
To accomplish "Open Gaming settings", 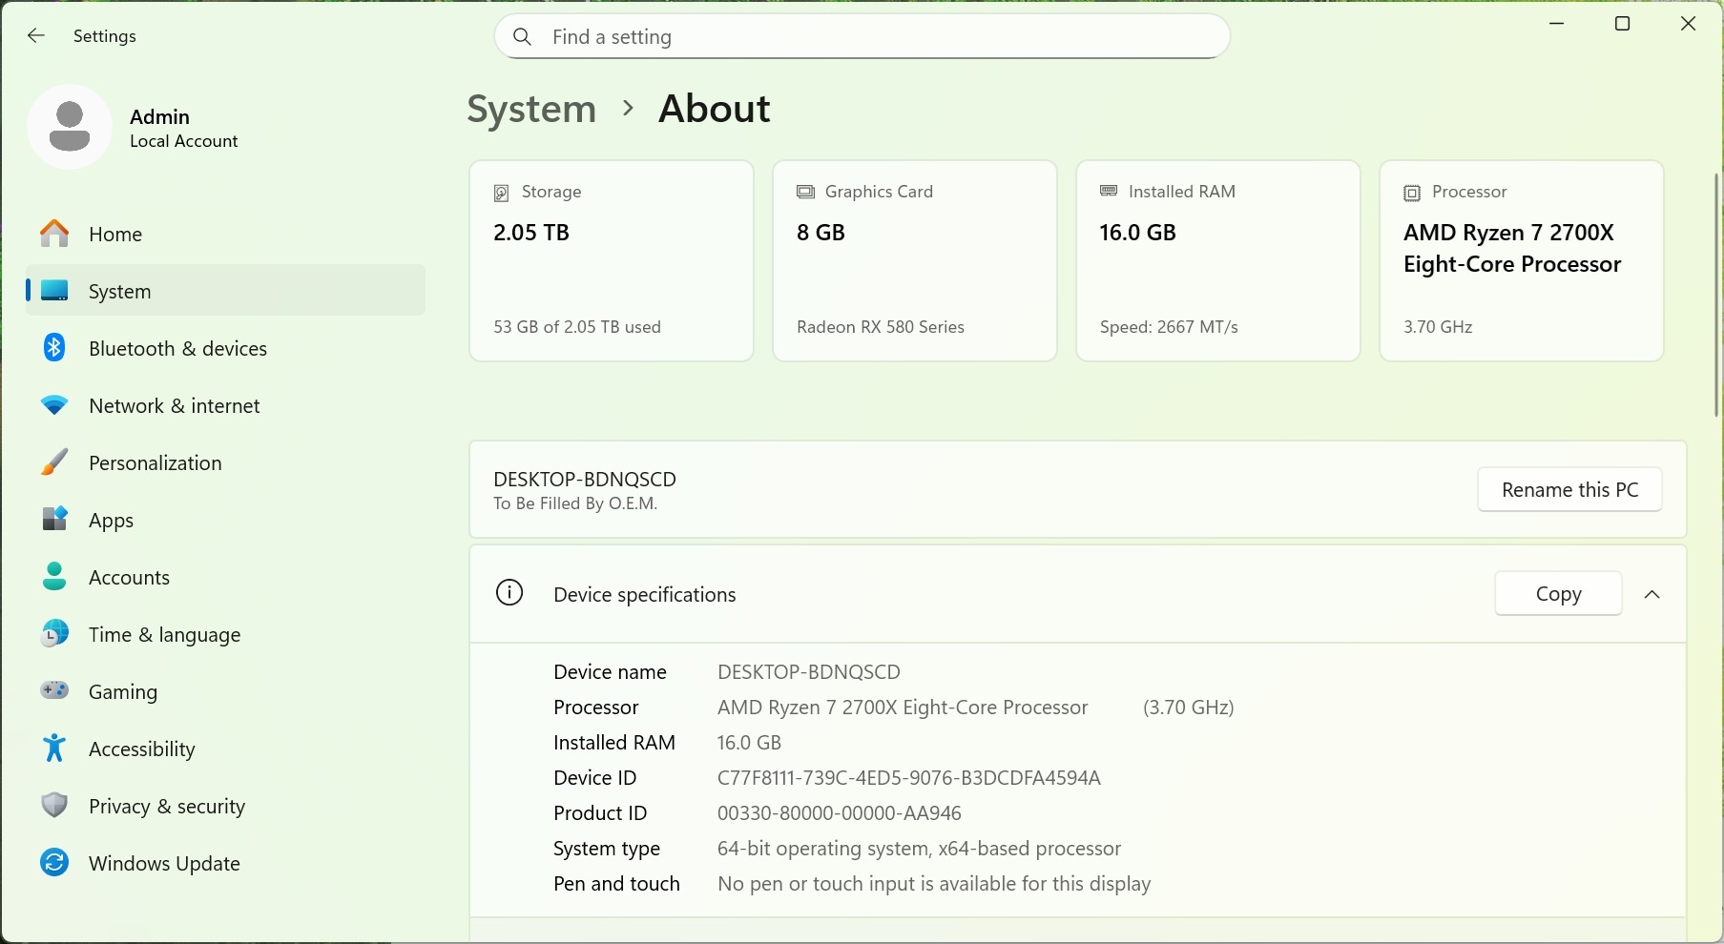I will pyautogui.click(x=225, y=691).
